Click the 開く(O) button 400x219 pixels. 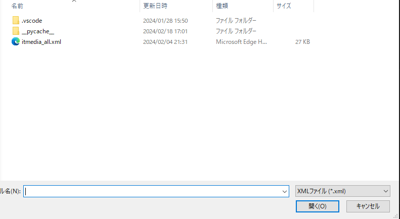(x=318, y=206)
